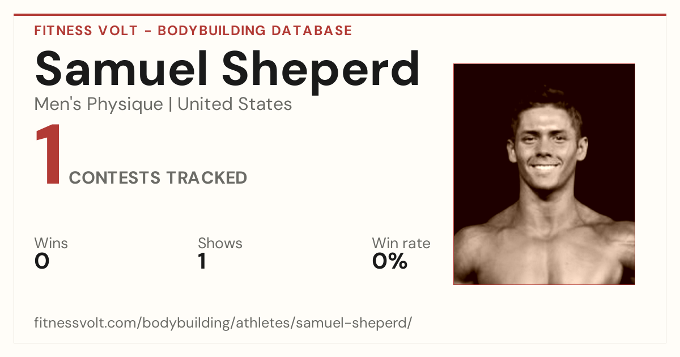Click the Win rate label
This screenshot has width=680, height=357.
click(x=401, y=244)
